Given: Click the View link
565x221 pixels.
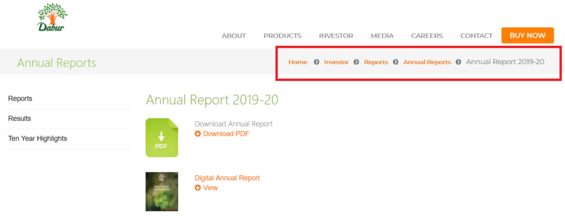Looking at the screenshot, I should (x=211, y=188).
